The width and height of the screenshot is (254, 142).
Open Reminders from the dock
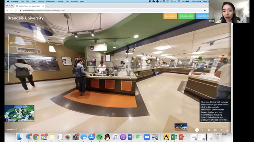60,137
